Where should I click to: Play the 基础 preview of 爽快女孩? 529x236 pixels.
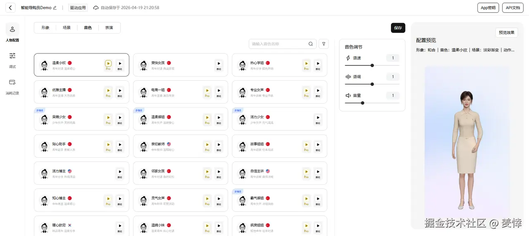(219, 64)
